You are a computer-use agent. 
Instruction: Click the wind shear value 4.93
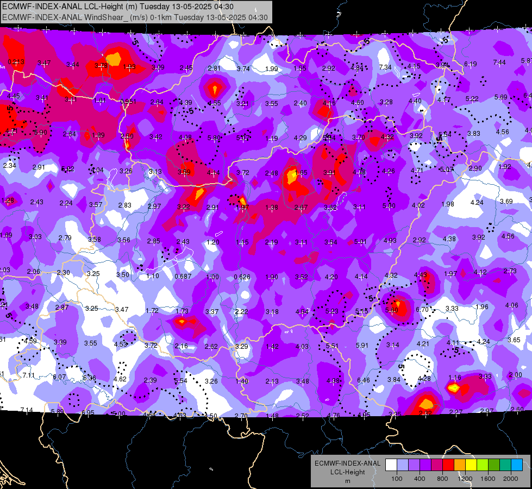coord(390,241)
